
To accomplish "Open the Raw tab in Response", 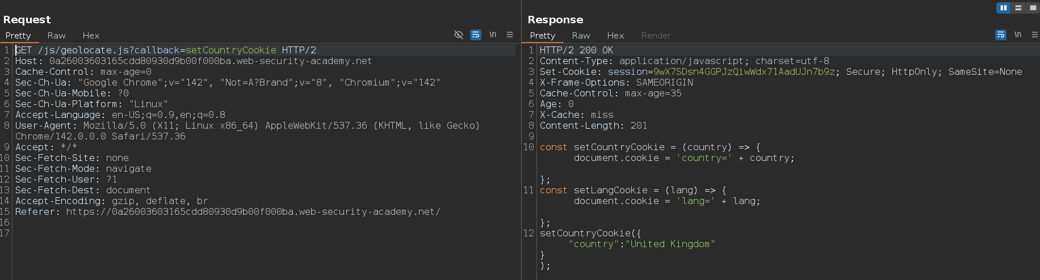I will [581, 36].
